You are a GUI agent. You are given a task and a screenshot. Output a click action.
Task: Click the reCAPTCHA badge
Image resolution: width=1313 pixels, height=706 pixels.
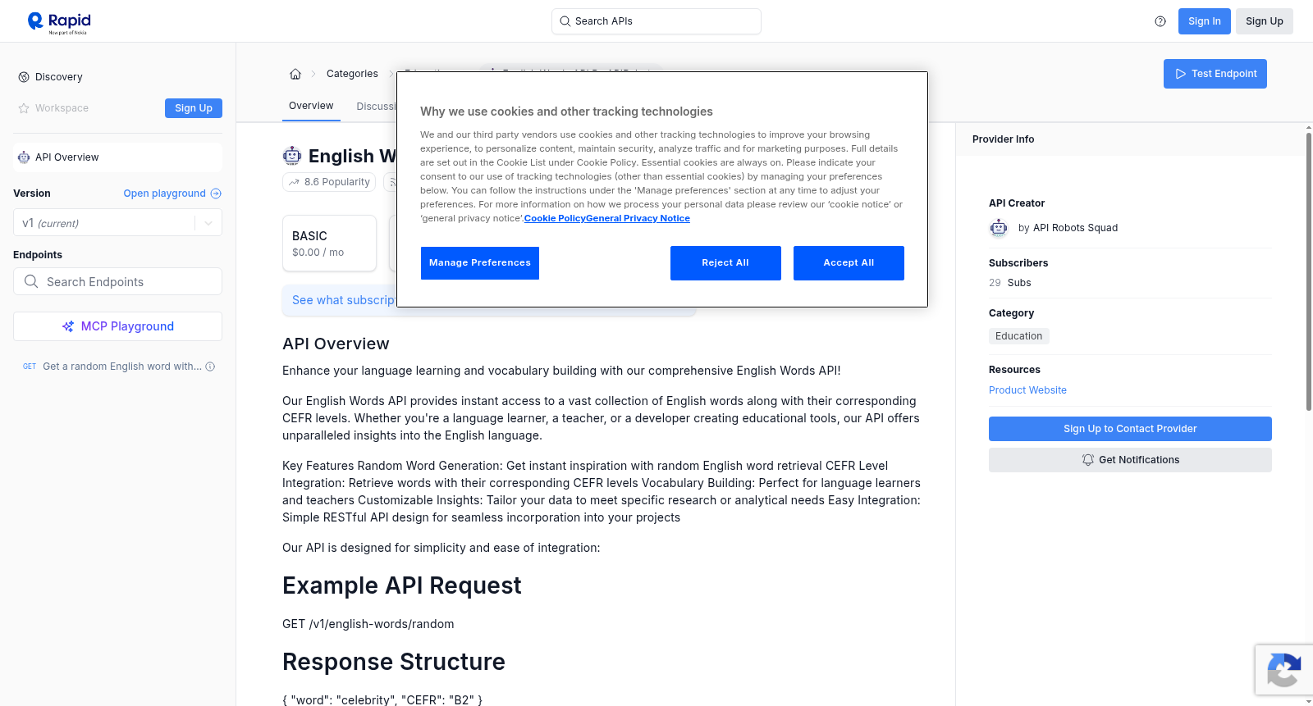click(x=1283, y=670)
